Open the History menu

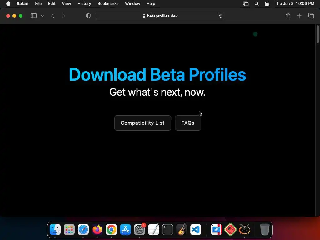[x=84, y=3]
